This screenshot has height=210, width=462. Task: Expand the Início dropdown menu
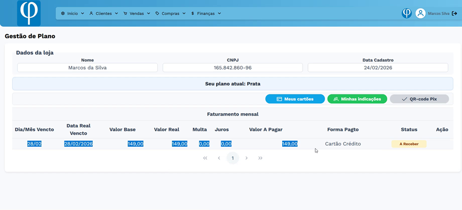pyautogui.click(x=72, y=13)
